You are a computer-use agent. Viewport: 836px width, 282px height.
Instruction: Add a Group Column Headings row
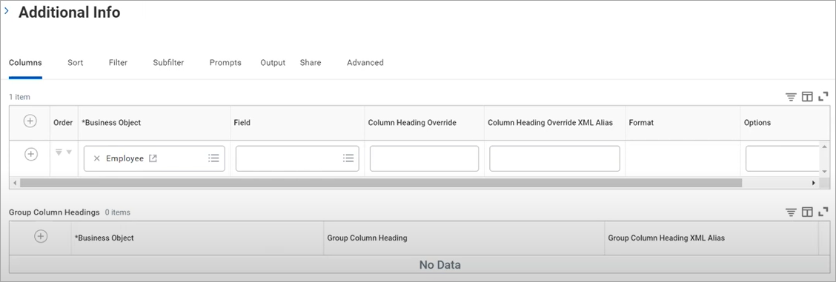pyautogui.click(x=41, y=237)
